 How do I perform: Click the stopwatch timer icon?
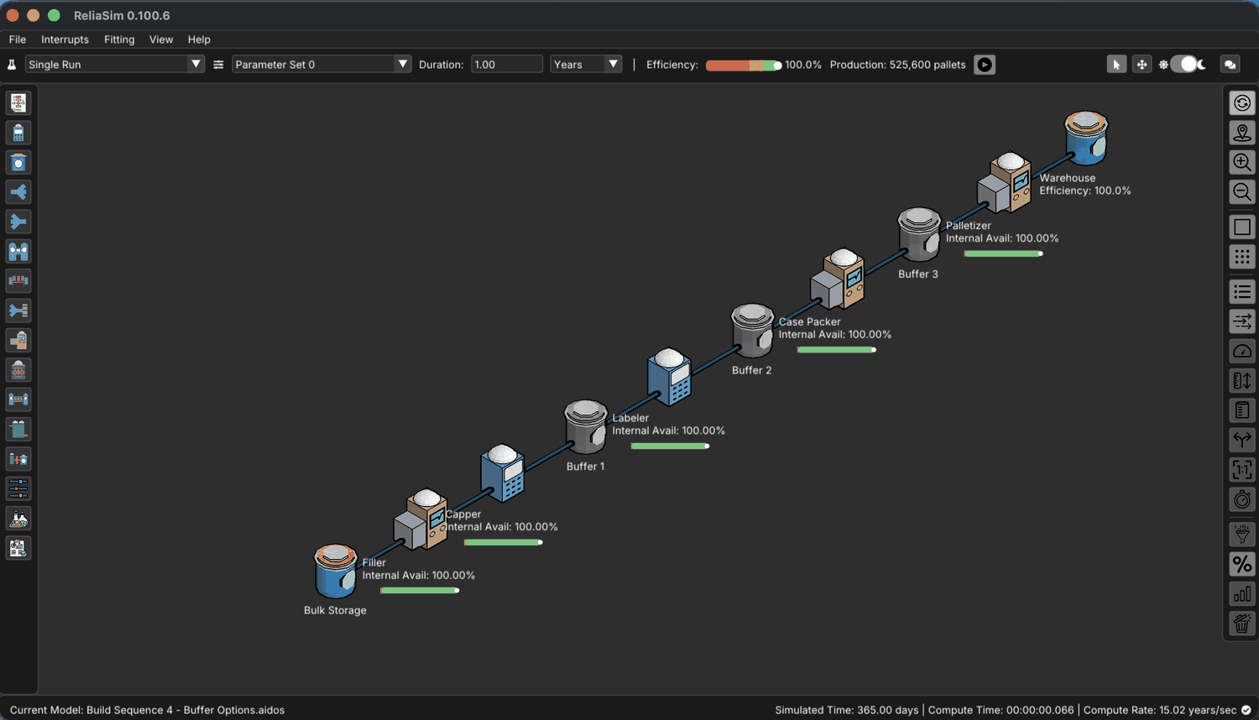coord(1242,499)
